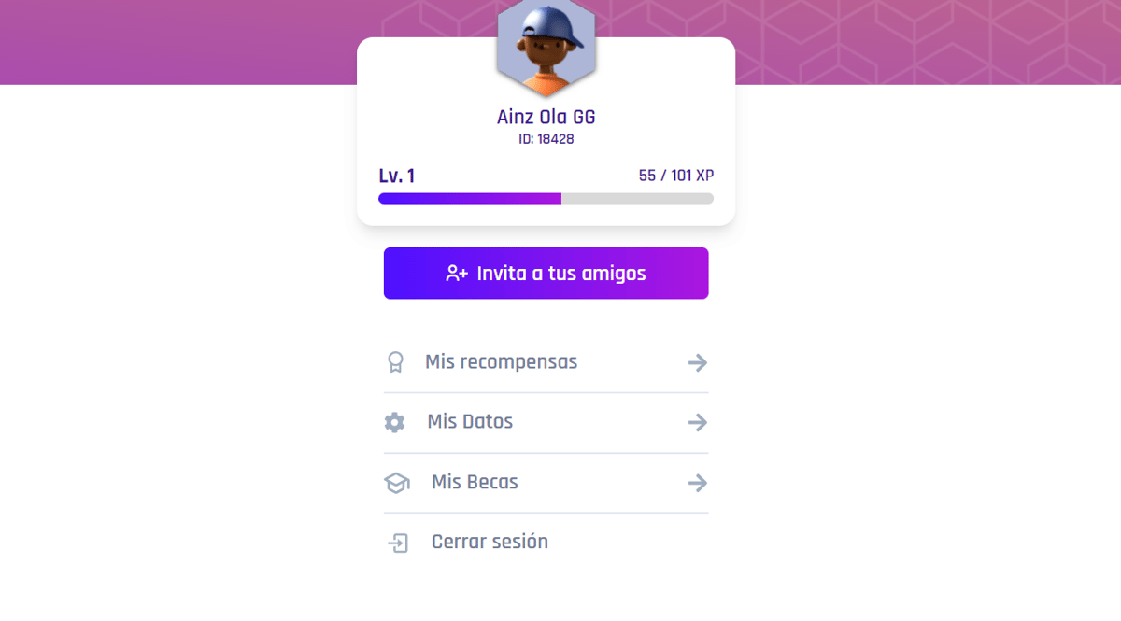This screenshot has width=1121, height=621.
Task: Click the Invita a tus amigos button
Action: (546, 274)
